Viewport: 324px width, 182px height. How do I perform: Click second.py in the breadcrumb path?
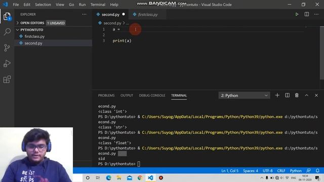coord(112,23)
